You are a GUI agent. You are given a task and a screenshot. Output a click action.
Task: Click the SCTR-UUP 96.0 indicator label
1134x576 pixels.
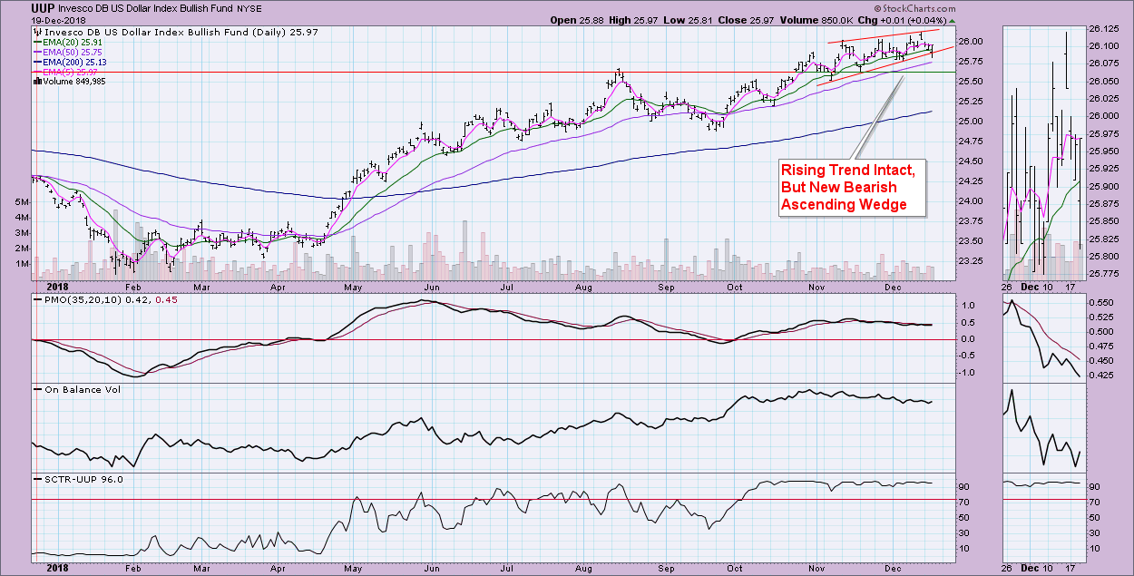(83, 479)
